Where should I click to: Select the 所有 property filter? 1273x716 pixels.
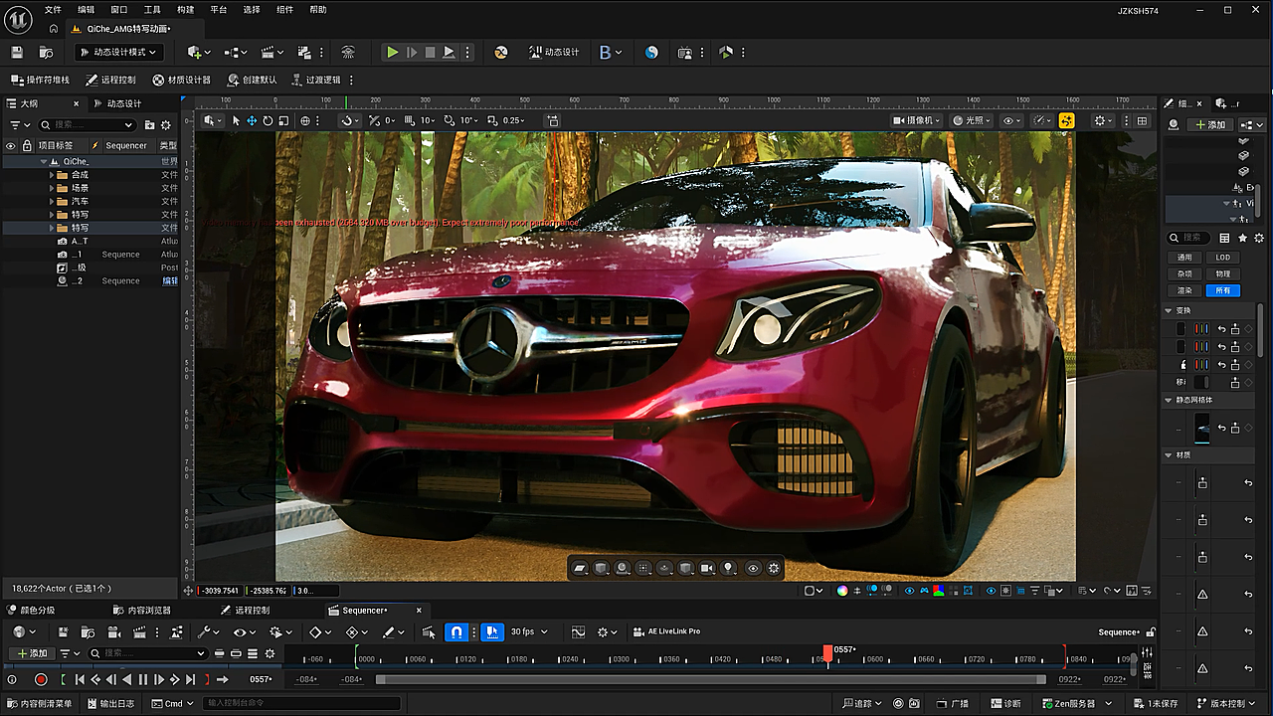(1222, 290)
